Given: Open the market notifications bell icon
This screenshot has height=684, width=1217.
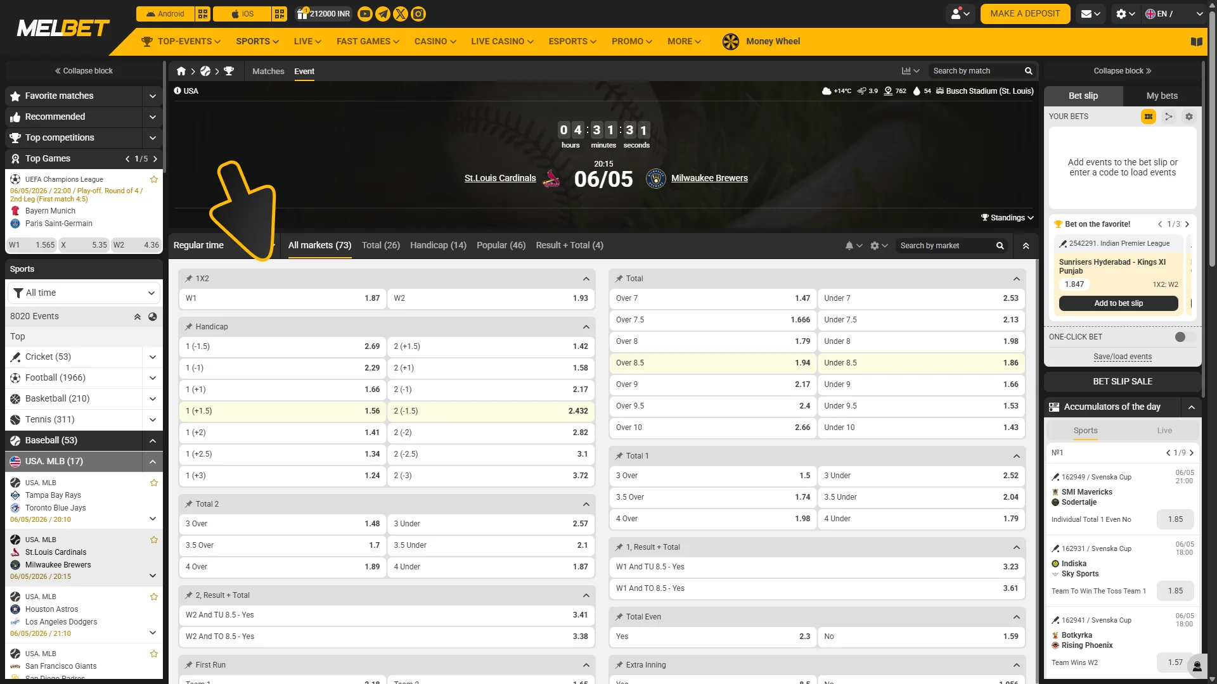Looking at the screenshot, I should pos(849,246).
